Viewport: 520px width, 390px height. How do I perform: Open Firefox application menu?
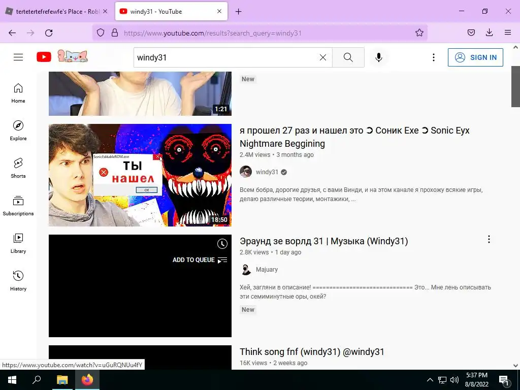coord(508,33)
